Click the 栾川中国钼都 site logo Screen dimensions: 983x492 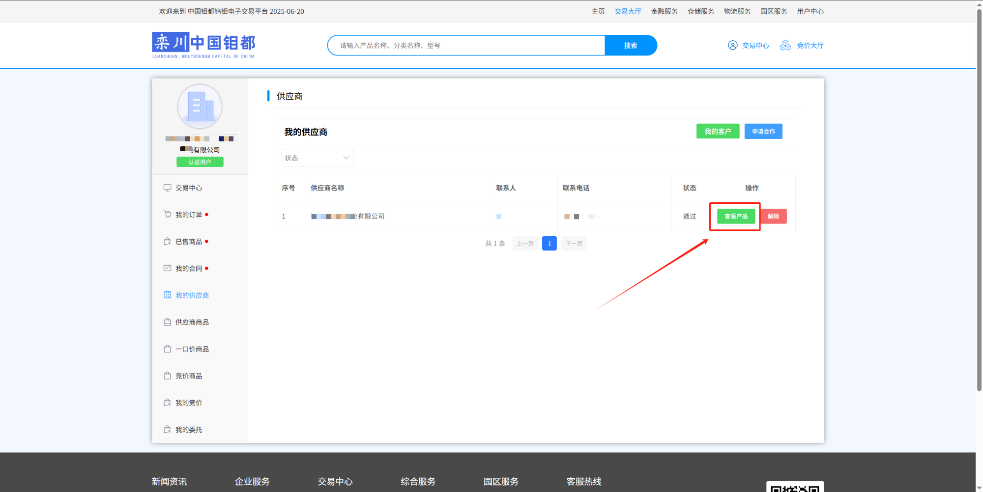tap(203, 45)
